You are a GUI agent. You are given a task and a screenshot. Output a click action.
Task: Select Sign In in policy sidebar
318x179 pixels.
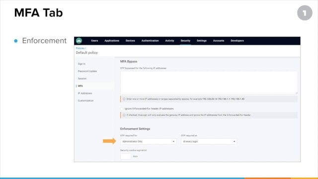click(81, 64)
